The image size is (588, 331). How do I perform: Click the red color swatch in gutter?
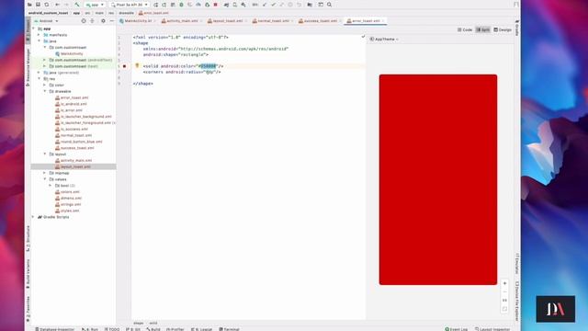click(125, 66)
